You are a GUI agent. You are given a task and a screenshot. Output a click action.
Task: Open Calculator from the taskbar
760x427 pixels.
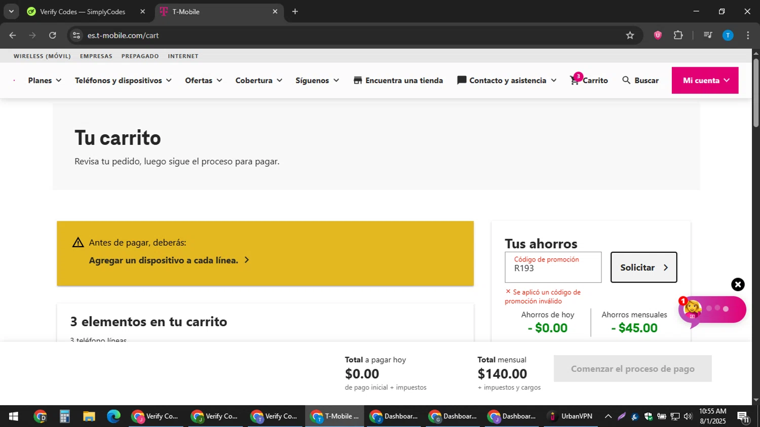tap(64, 416)
